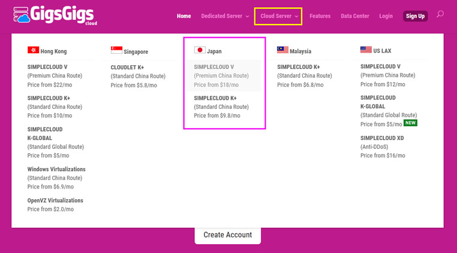This screenshot has height=253, width=457.
Task: Open the Data Center page
Action: point(355,16)
